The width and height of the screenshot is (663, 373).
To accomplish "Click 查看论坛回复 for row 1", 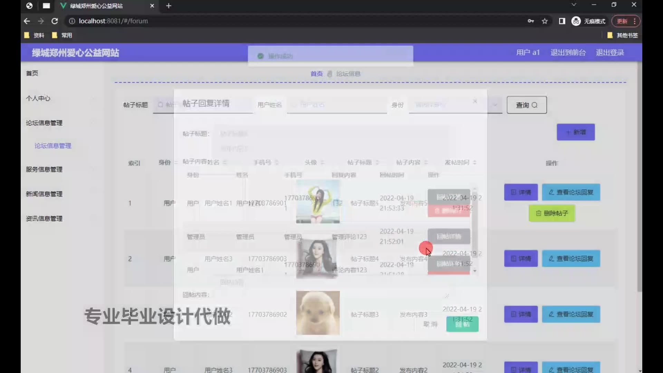I will click(571, 192).
